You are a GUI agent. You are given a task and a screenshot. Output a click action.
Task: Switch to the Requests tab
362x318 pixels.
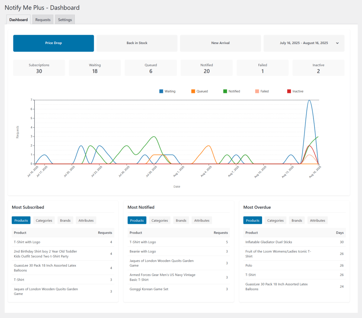[x=43, y=20]
